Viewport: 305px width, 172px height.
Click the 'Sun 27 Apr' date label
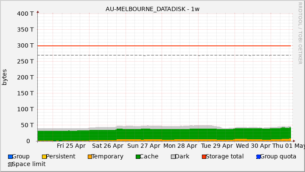point(144,146)
